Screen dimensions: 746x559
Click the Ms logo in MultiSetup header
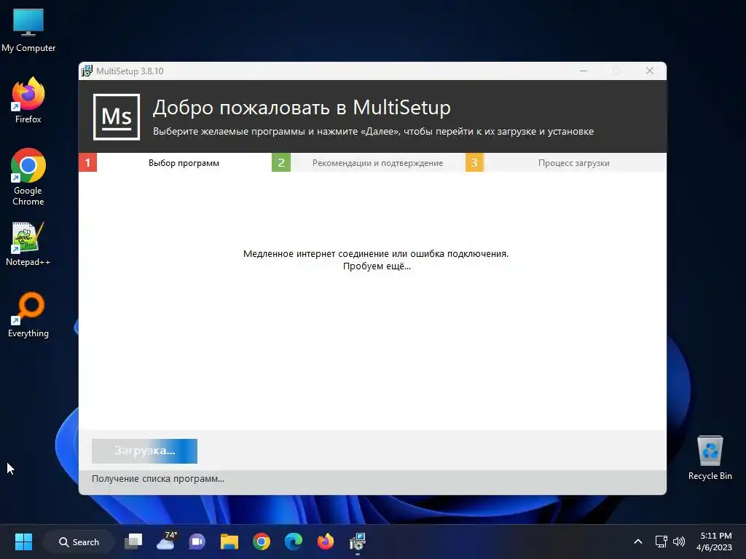click(117, 117)
